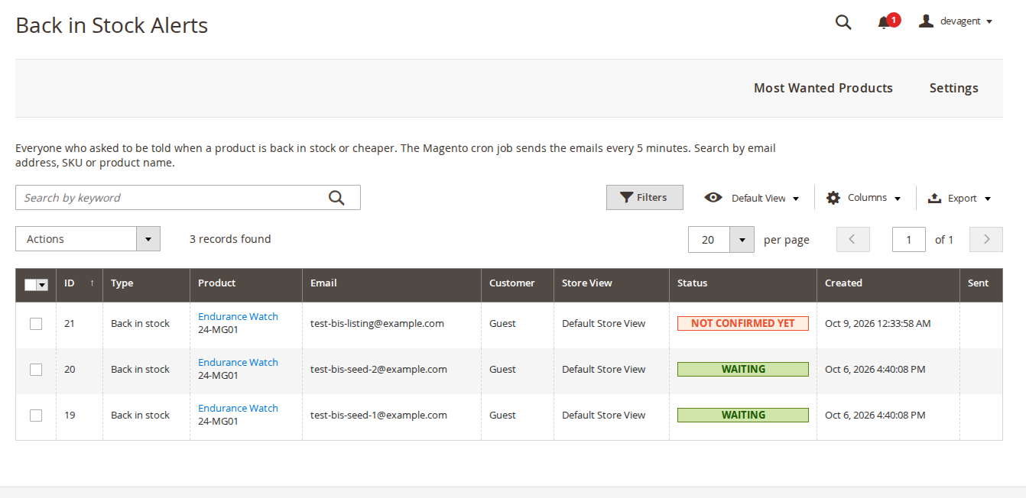1026x498 pixels.
Task: Go to previous page with left chevron
Action: (x=853, y=240)
